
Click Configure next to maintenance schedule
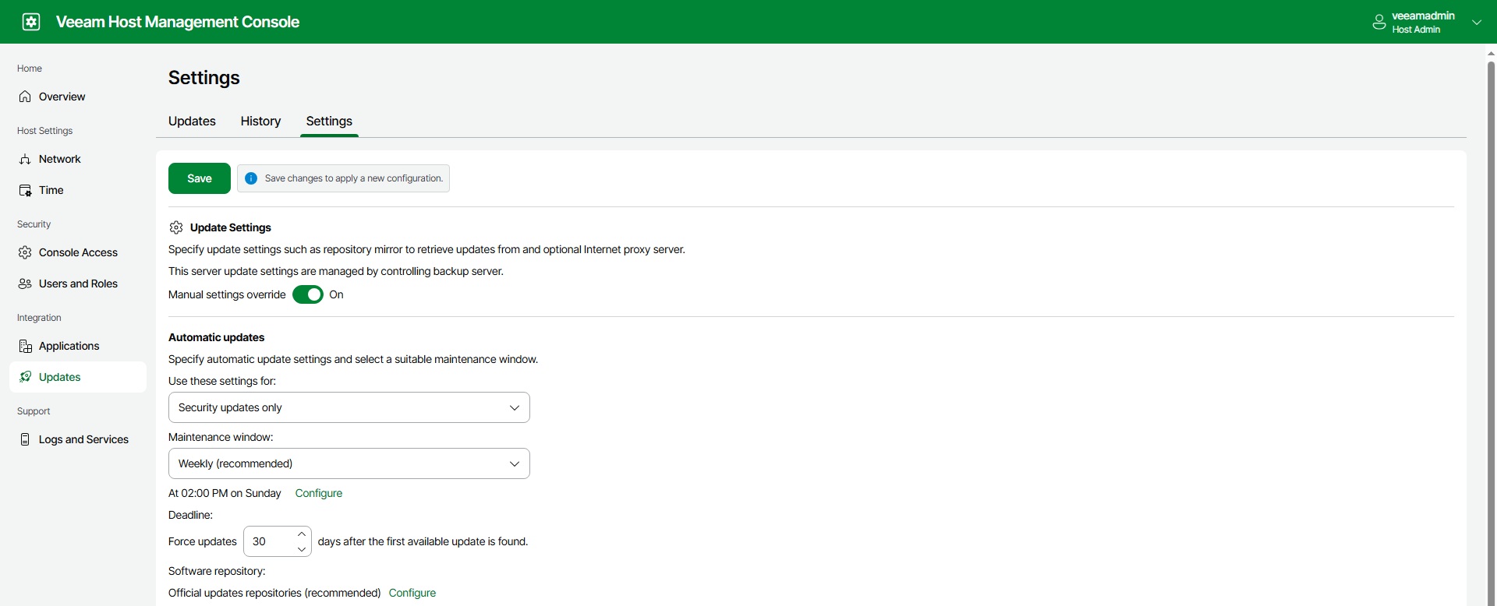click(x=318, y=493)
